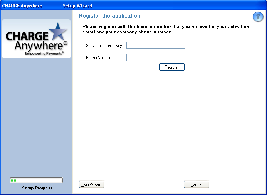Click the Setup Progress bar
Viewport: 267px width, 195px height.
pos(36,180)
